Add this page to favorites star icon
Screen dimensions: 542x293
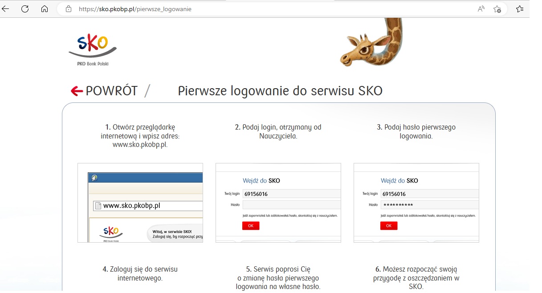497,9
